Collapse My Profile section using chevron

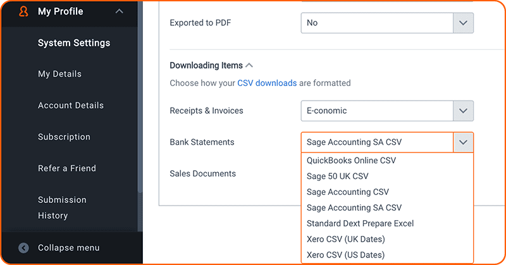[x=120, y=11]
